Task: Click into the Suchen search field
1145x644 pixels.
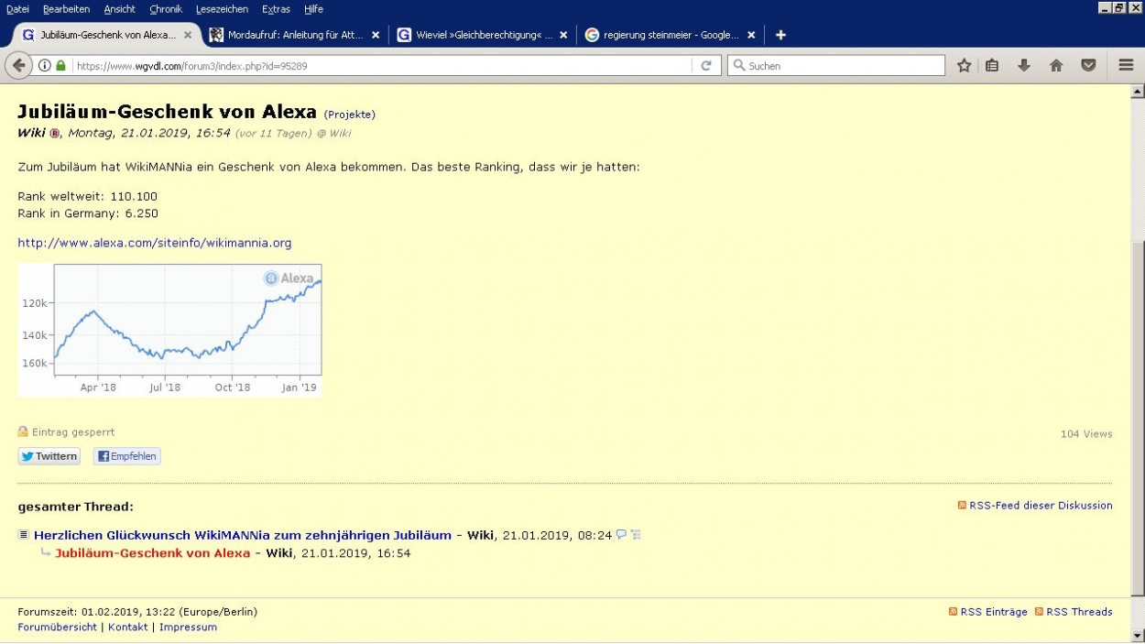Action: 843,66
